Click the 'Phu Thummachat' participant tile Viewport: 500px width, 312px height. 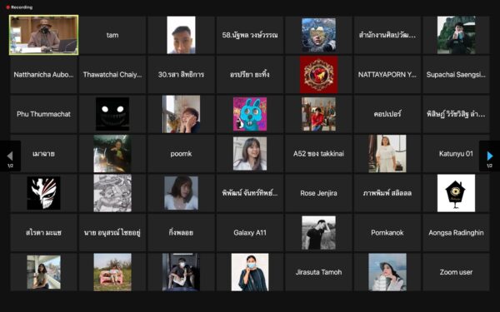[x=43, y=114]
